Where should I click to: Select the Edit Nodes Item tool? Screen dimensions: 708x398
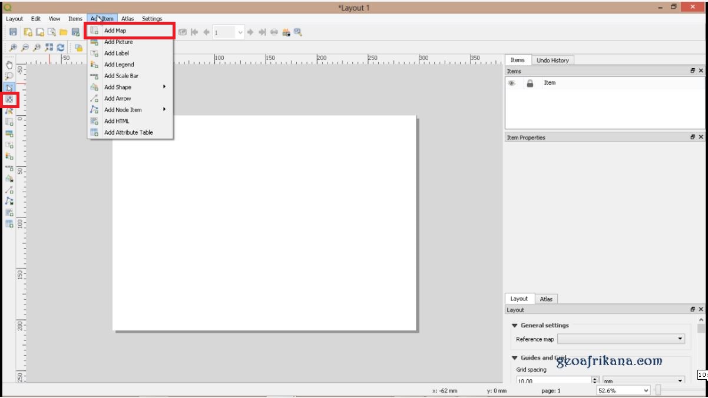click(x=9, y=111)
